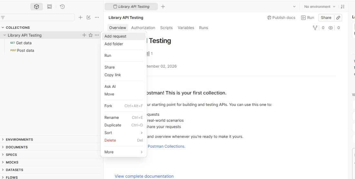
Task: Expand the MOCKS section
Action: [x=3, y=162]
